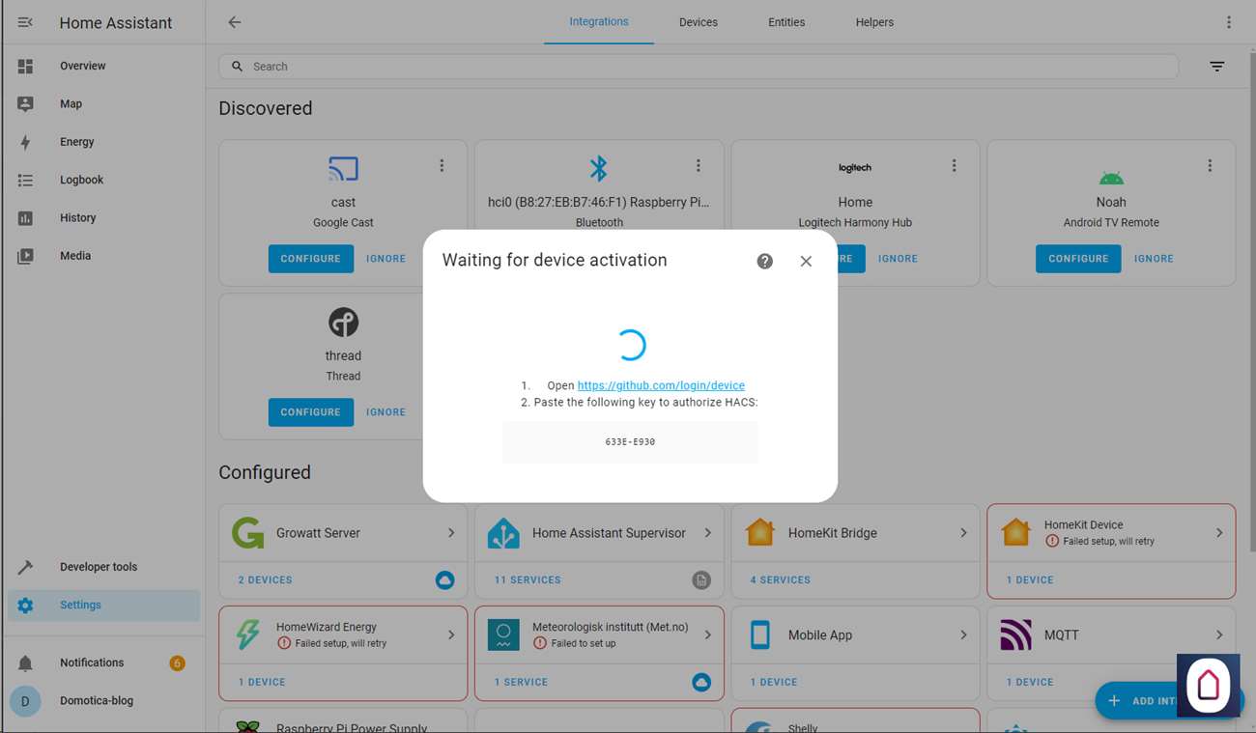Viewport: 1256px width, 733px height.
Task: Configure the Google Cast integration
Action: click(311, 259)
